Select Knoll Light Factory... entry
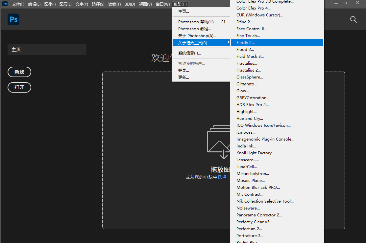Image resolution: width=366 pixels, height=243 pixels. point(277,153)
